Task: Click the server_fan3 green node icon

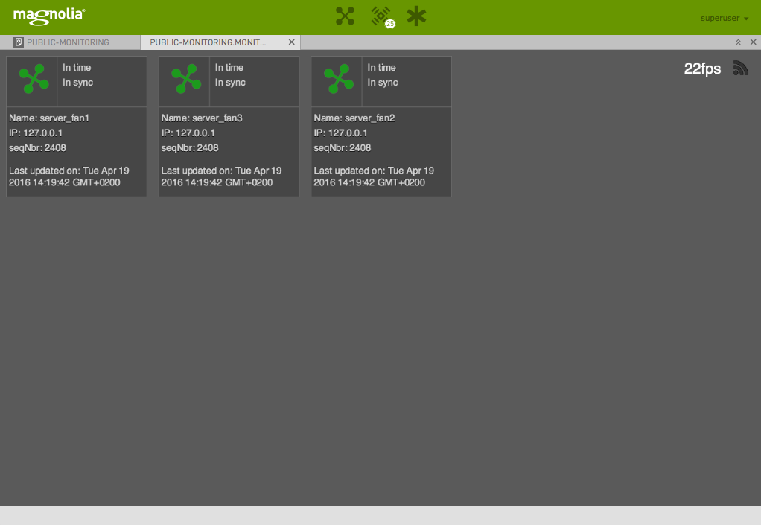Action: pos(186,79)
